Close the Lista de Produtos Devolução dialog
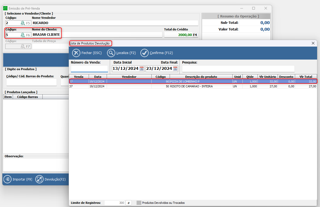 pyautogui.click(x=313, y=43)
